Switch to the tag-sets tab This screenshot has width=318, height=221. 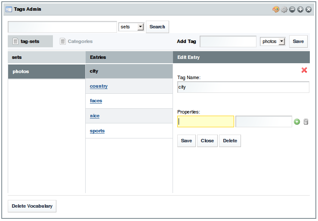pos(30,41)
